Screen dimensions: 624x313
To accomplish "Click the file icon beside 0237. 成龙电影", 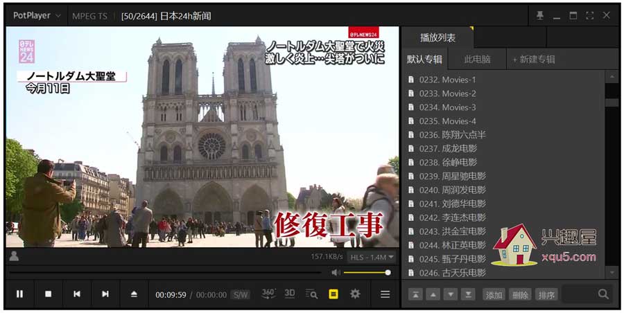I will click(411, 149).
